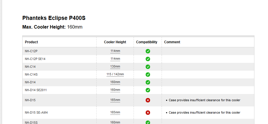
Task: Click the 165mm height for NH-D15 SE-AM4
Action: [115, 112]
